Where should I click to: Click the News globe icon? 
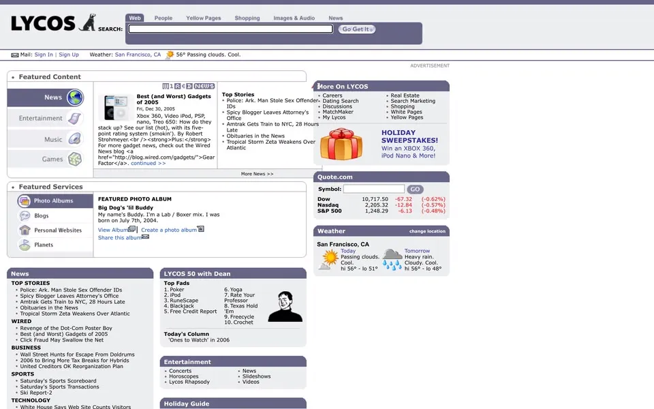tap(75, 97)
